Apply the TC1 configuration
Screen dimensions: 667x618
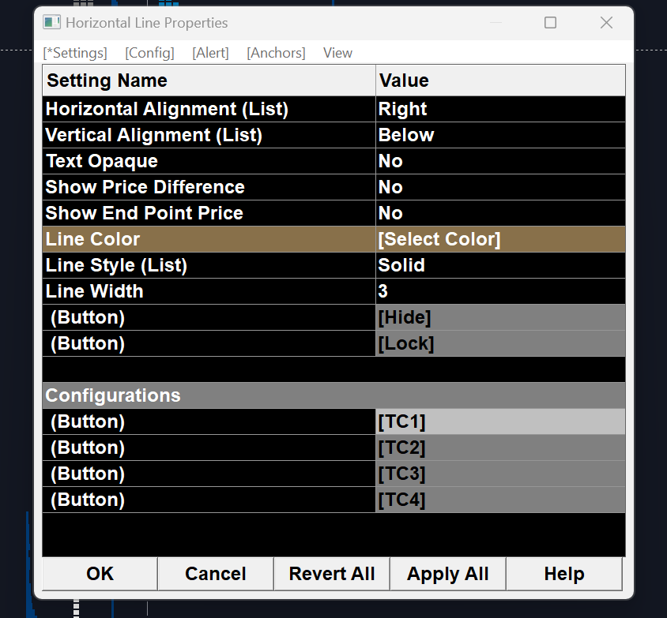[x=499, y=421]
